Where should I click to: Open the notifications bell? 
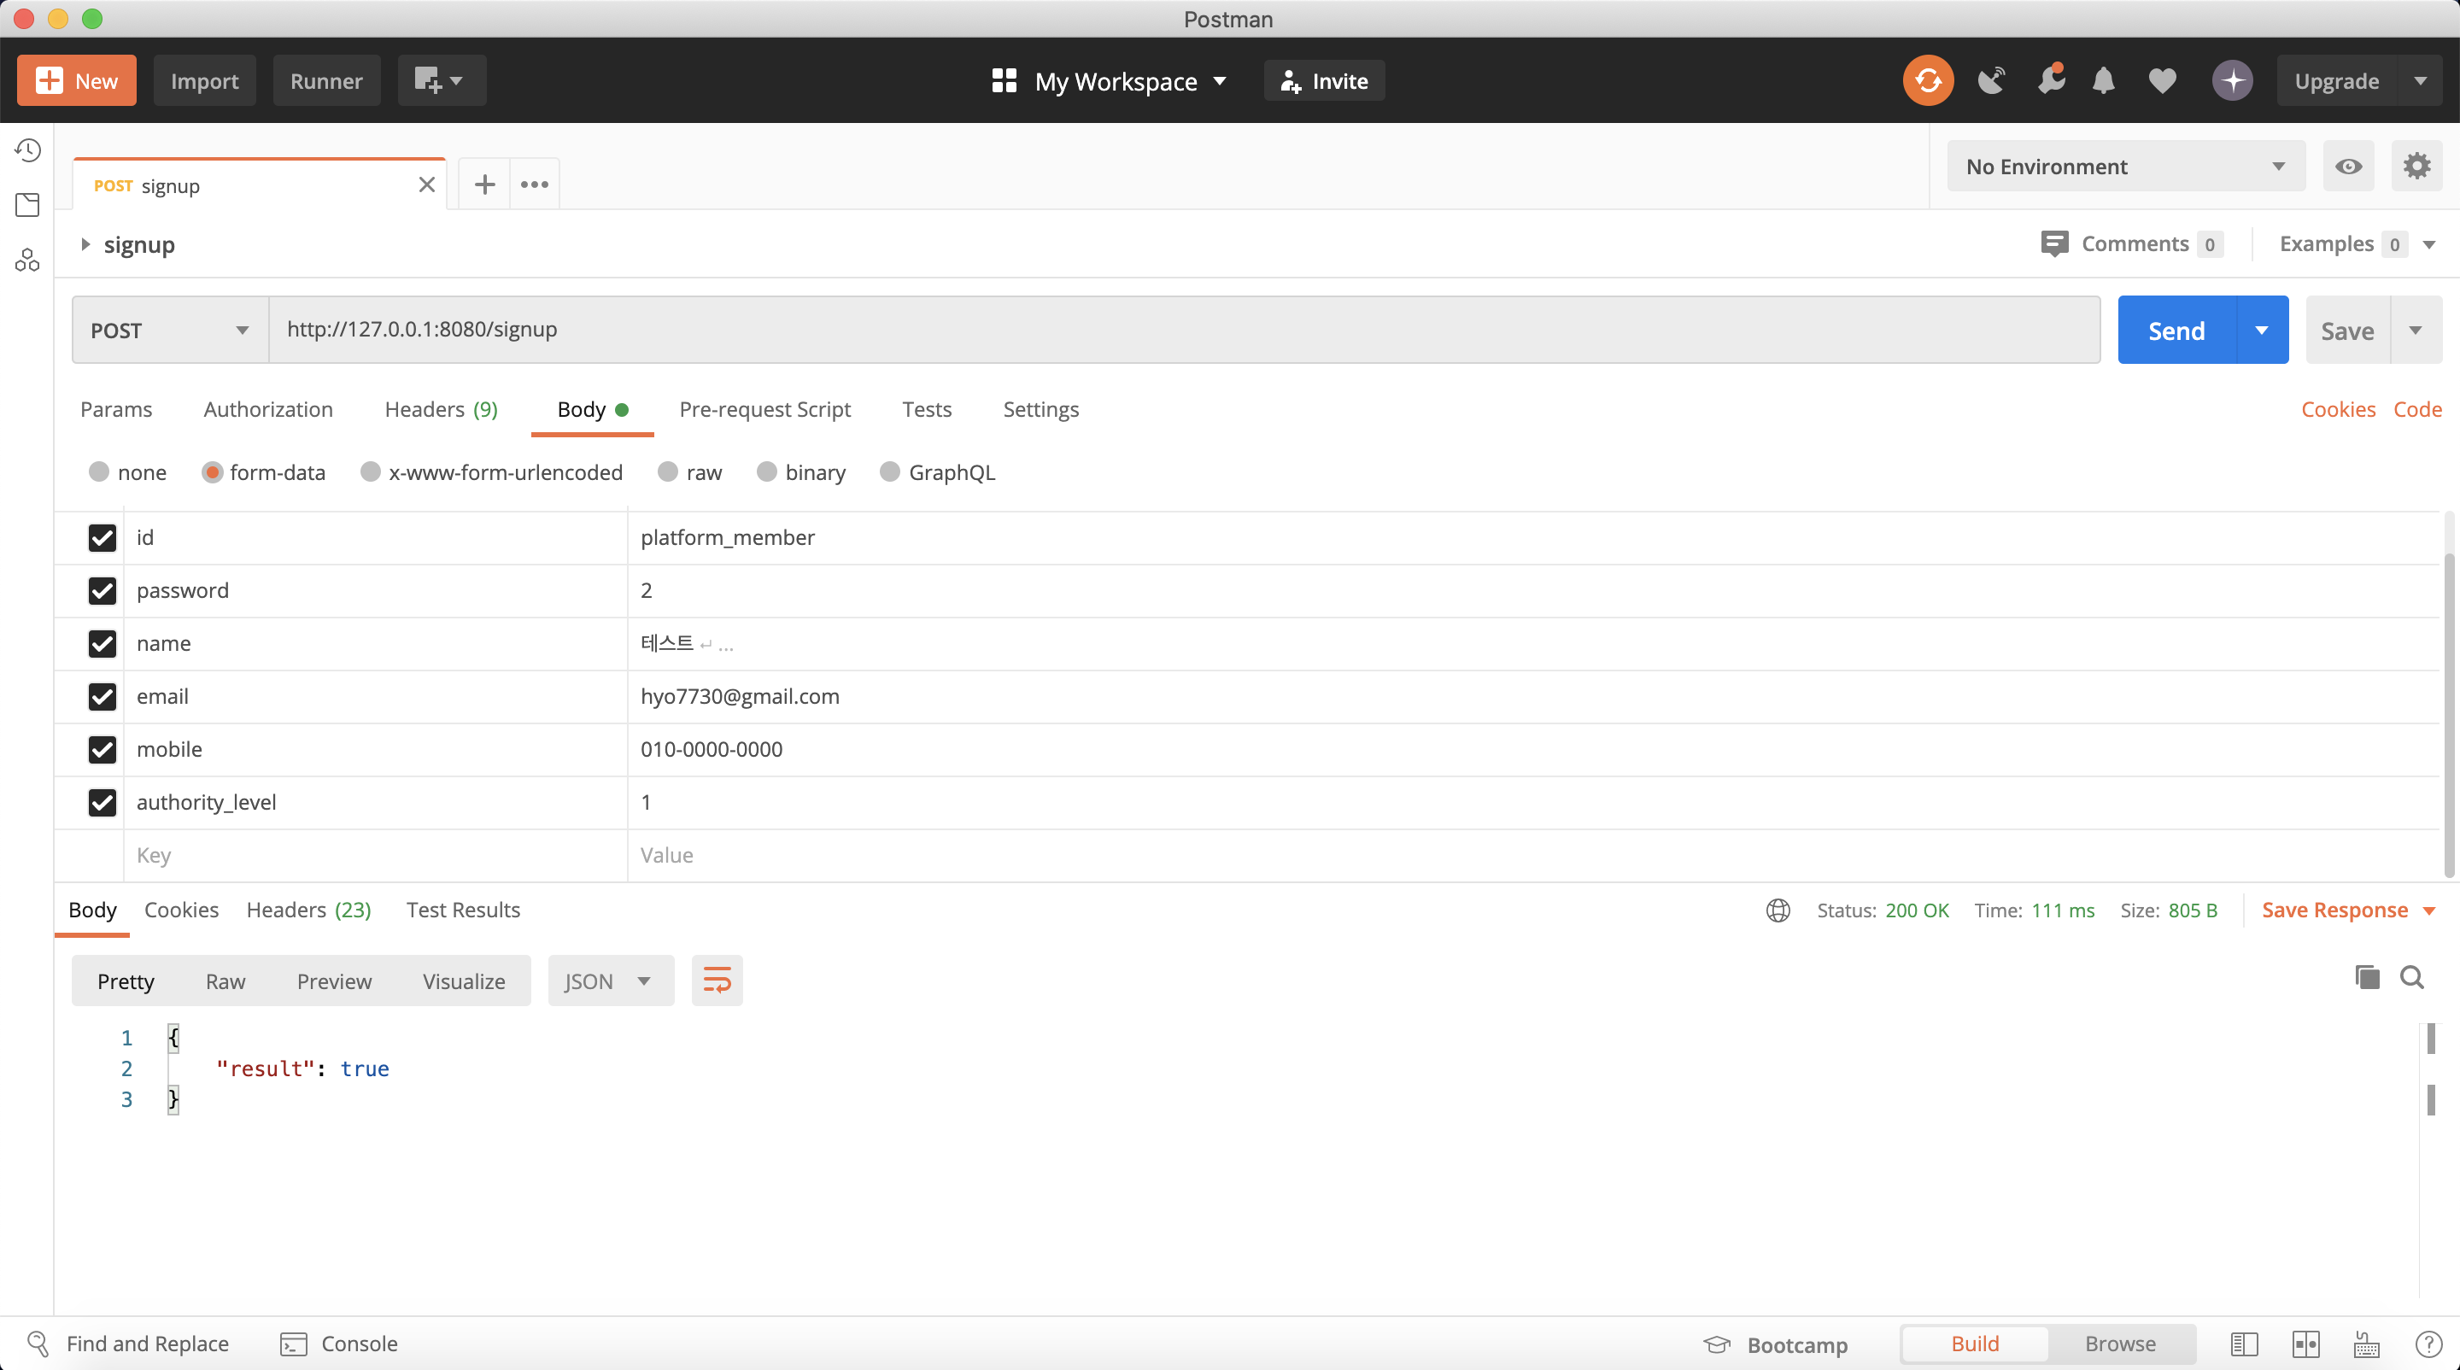pos(2103,81)
